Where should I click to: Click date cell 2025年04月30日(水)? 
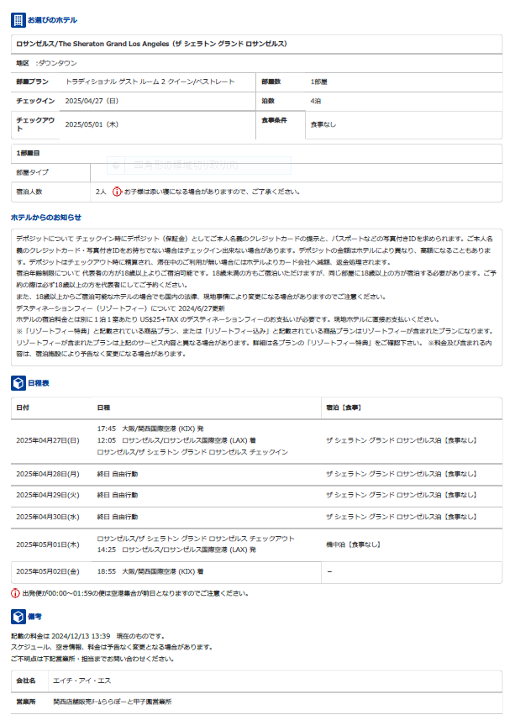(48, 517)
